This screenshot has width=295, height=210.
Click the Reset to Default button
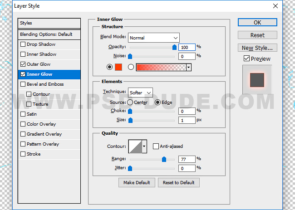coord(179,182)
